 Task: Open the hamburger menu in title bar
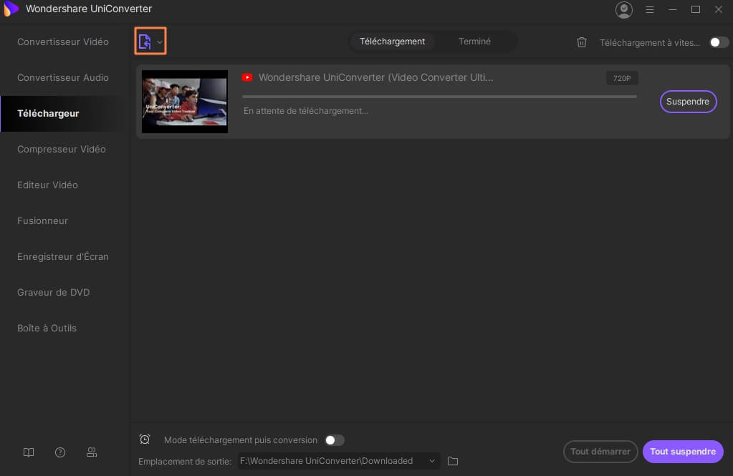pos(650,9)
